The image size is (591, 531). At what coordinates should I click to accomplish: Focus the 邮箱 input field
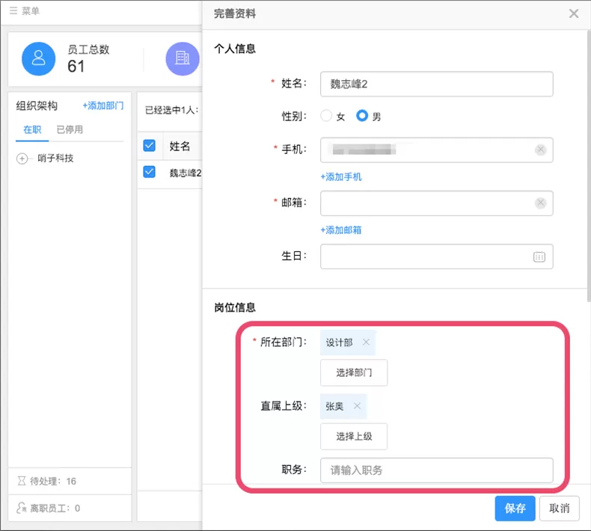[x=436, y=203]
